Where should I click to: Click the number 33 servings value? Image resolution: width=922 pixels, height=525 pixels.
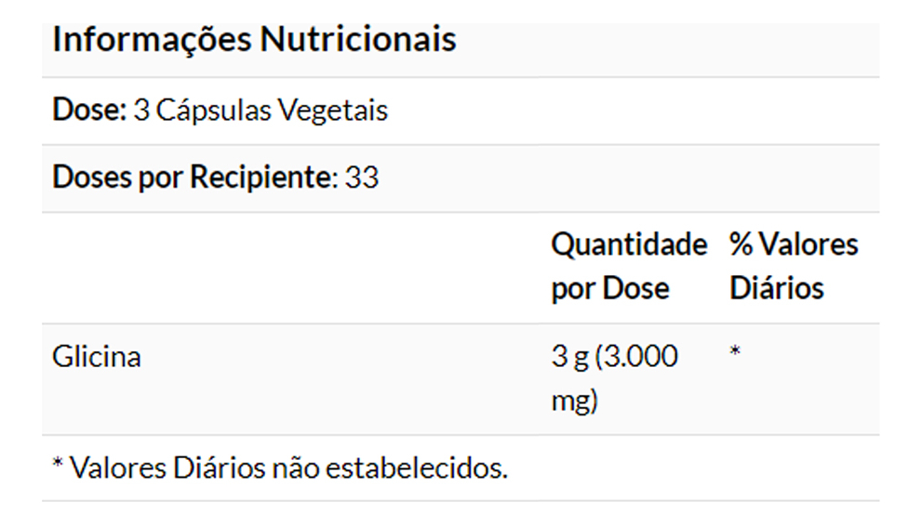[362, 177]
